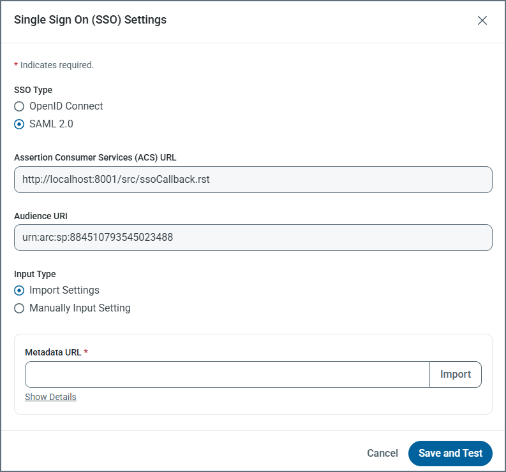Screen dimensions: 506x472
Task: Select the OpenID Connect SSO type
Action: tap(20, 106)
